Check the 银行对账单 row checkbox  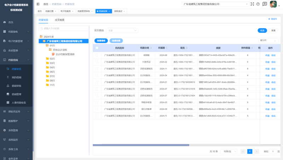tap(97, 109)
